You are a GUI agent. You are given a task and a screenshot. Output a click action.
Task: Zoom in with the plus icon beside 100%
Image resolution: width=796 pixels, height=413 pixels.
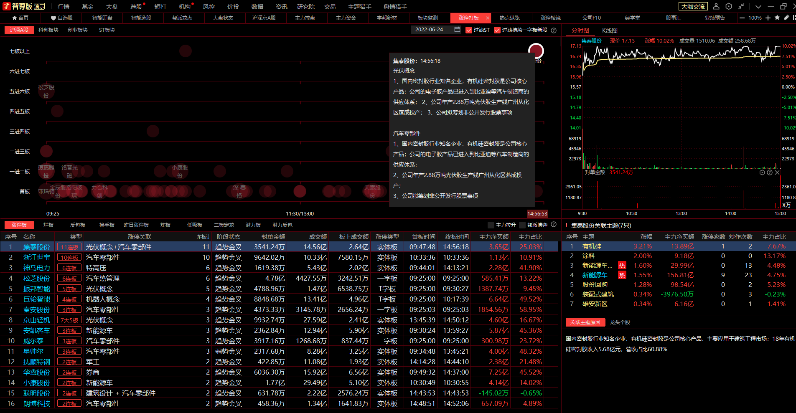[x=768, y=18]
